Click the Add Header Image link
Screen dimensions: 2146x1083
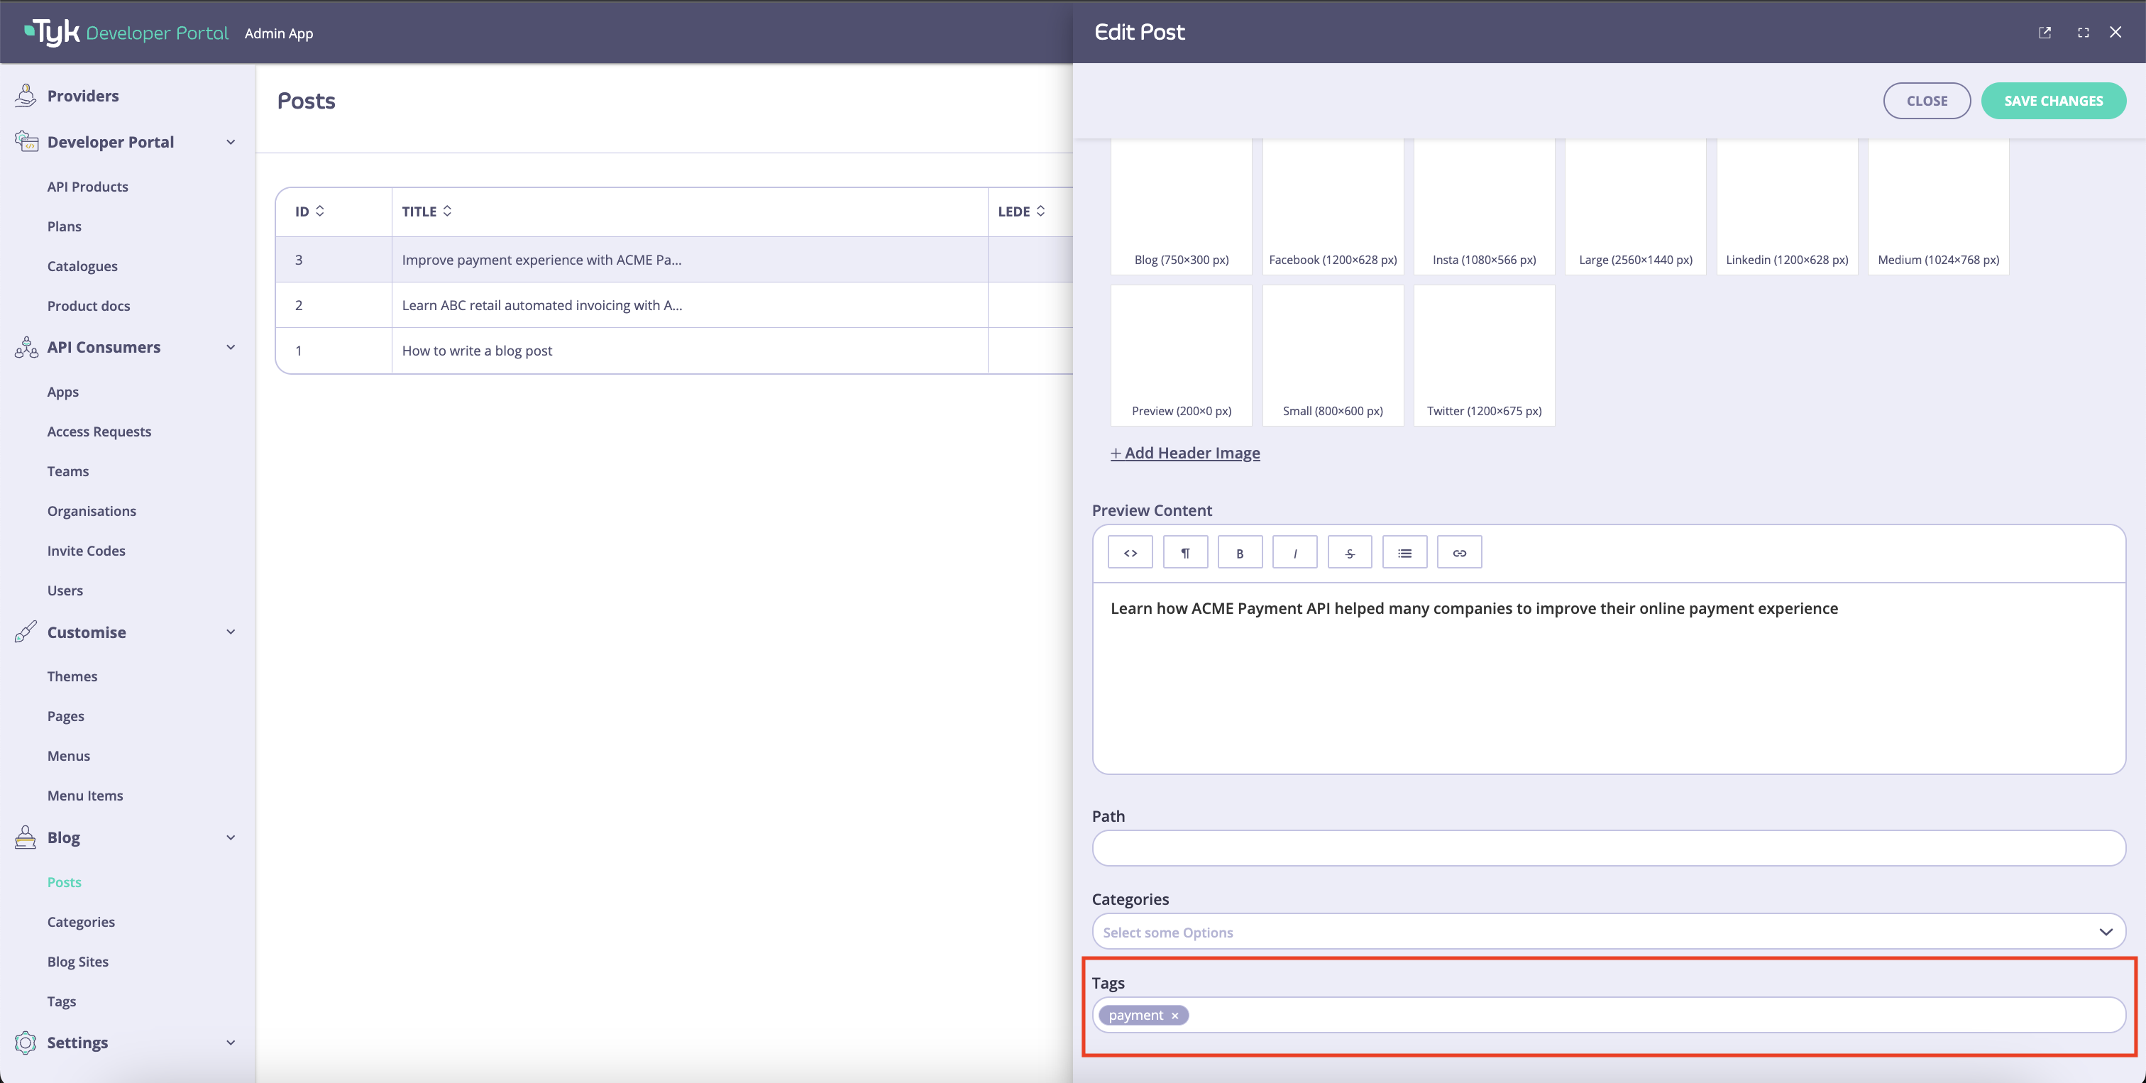tap(1184, 452)
